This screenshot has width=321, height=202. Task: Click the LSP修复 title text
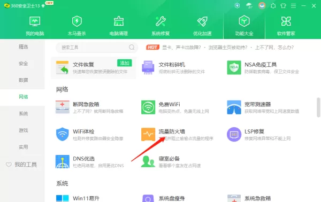tap(254, 131)
